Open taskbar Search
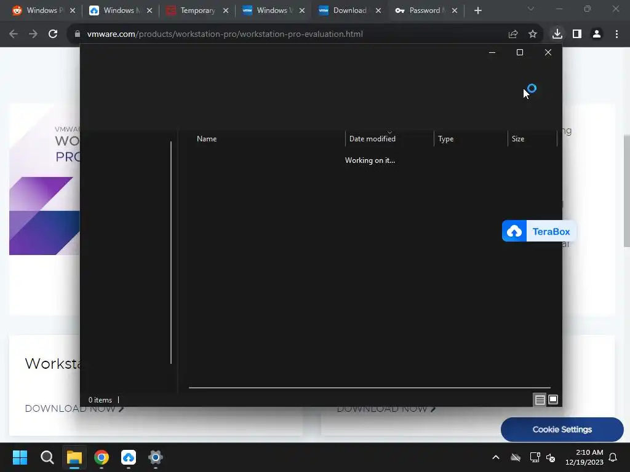The image size is (630, 472). coord(47,457)
